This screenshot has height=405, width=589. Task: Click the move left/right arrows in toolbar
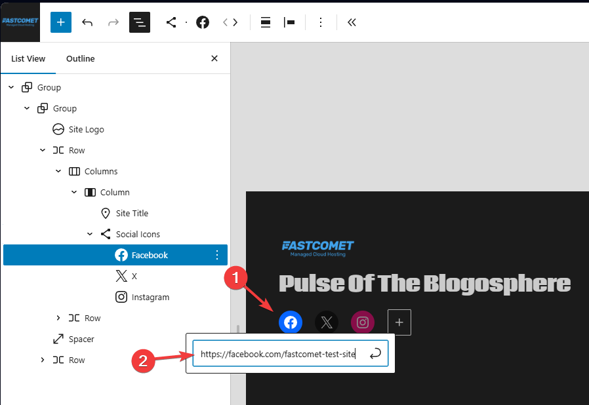[x=230, y=22]
